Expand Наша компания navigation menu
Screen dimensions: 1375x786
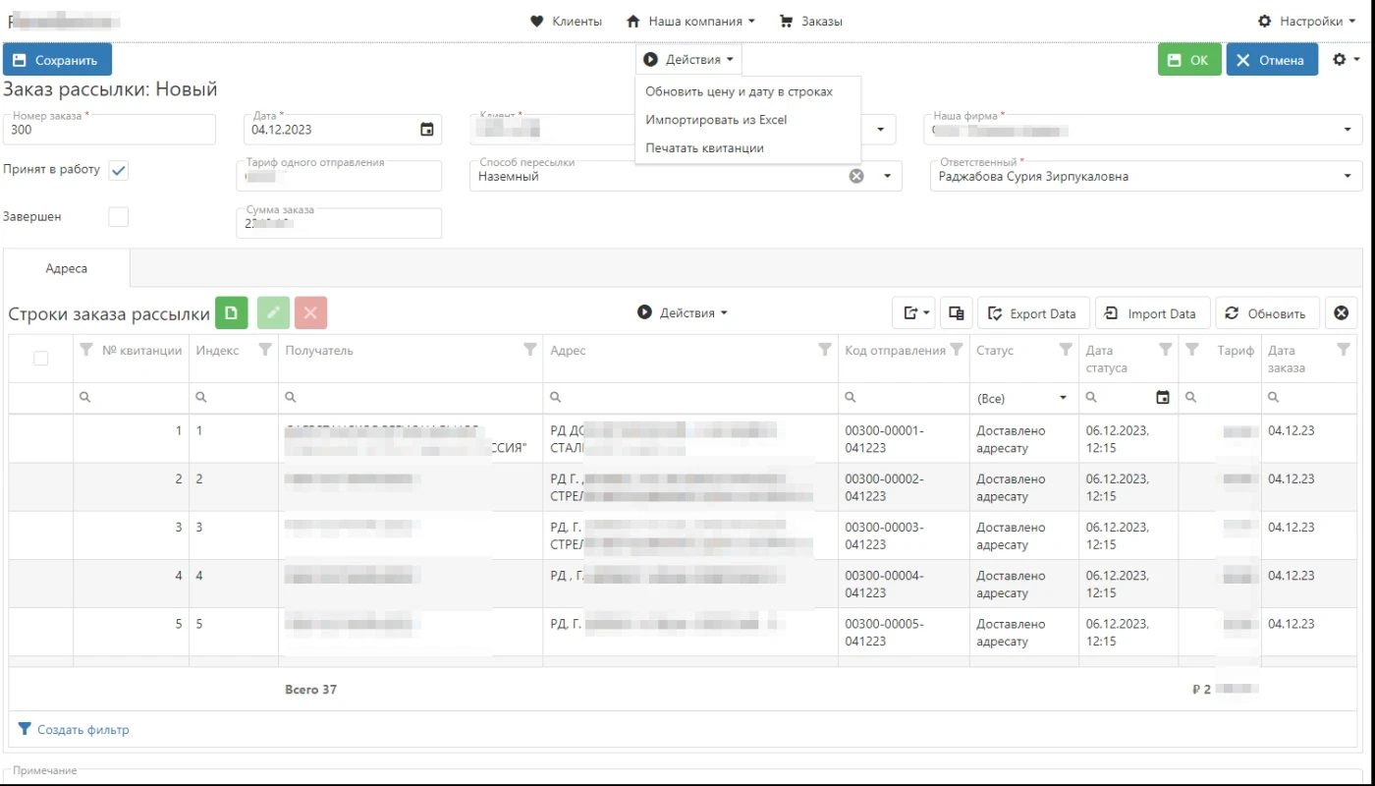click(x=690, y=21)
